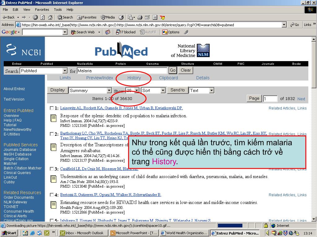Viewport: 317px width, 237px height.
Task: Switch to the Limits tab
Action: pyautogui.click(x=65, y=78)
